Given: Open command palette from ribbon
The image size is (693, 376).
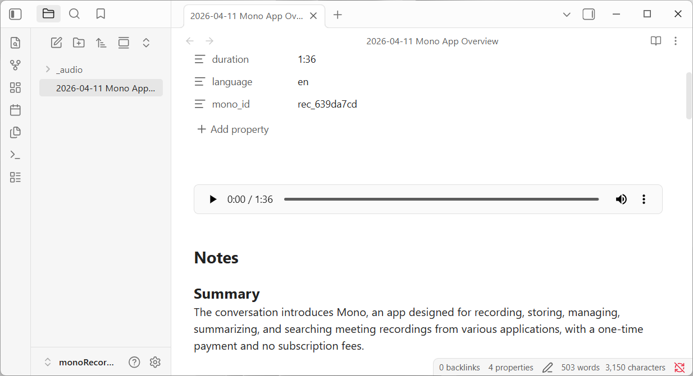Looking at the screenshot, I should tap(15, 155).
